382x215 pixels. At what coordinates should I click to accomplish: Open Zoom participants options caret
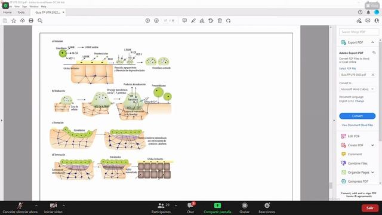tap(175, 205)
